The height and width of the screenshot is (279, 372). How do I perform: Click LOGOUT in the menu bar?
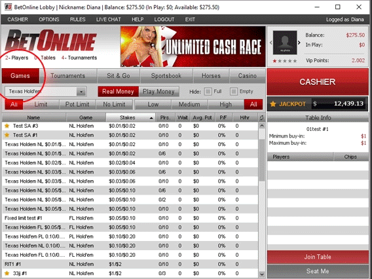coord(164,20)
